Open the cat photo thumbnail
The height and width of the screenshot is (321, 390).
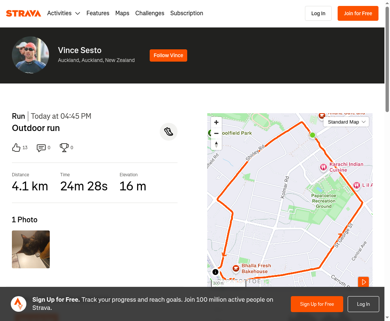point(31,249)
